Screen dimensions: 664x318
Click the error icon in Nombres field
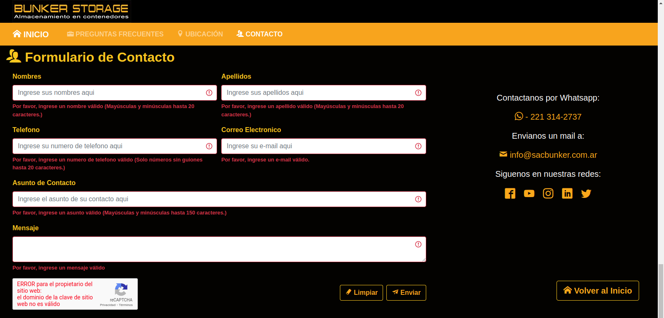[x=209, y=93]
